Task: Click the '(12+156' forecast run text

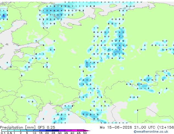Action: click(165, 127)
